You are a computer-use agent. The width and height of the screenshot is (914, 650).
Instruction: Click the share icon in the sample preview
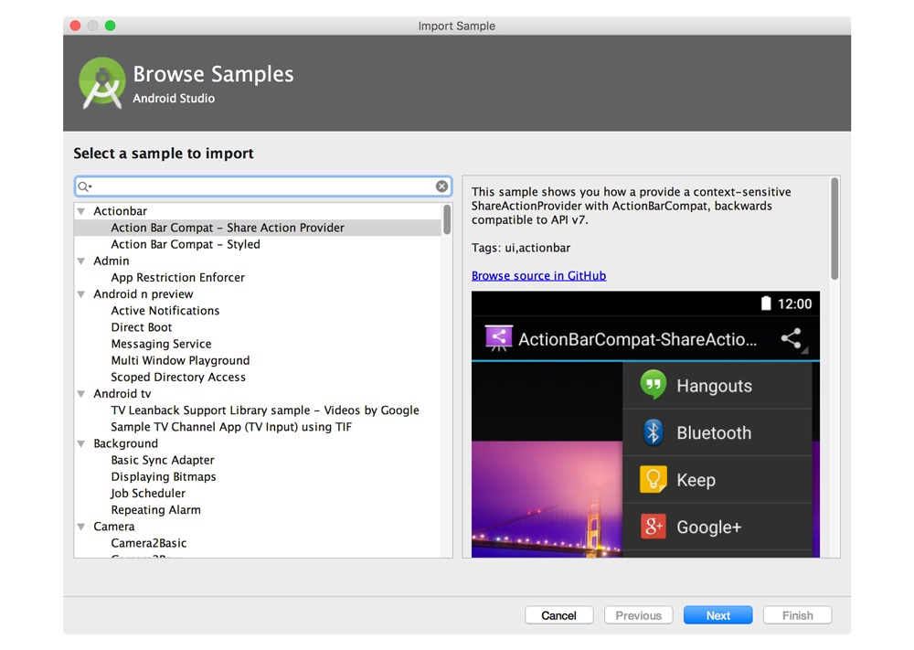coord(792,339)
